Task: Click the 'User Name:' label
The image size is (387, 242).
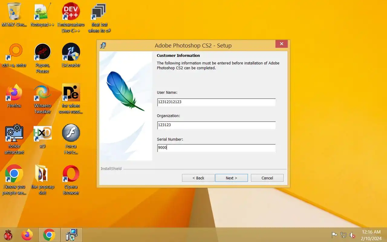Action: coord(167,93)
